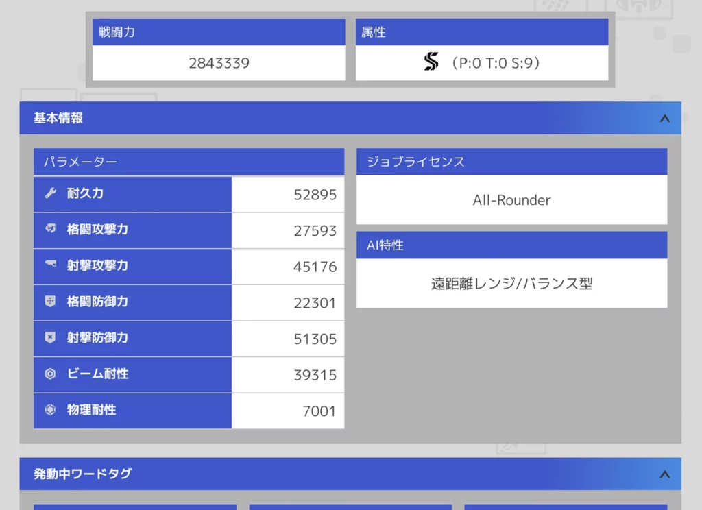The width and height of the screenshot is (702, 510).
Task: Click the shield icon beside 格闘防御力
Action: (50, 302)
